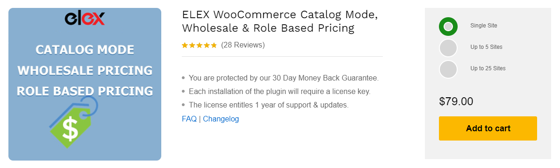Select the Up to 25 Sites radio button
The image size is (560, 168).
click(448, 69)
